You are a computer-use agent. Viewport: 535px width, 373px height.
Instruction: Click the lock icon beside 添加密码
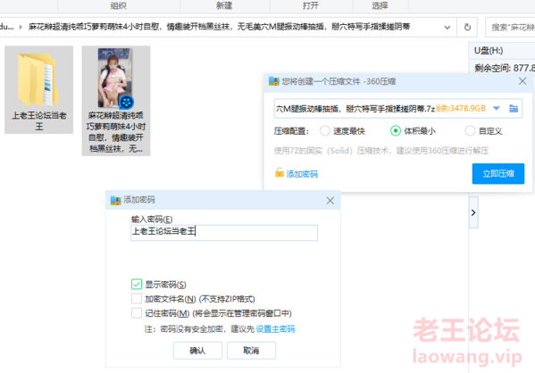(x=280, y=172)
